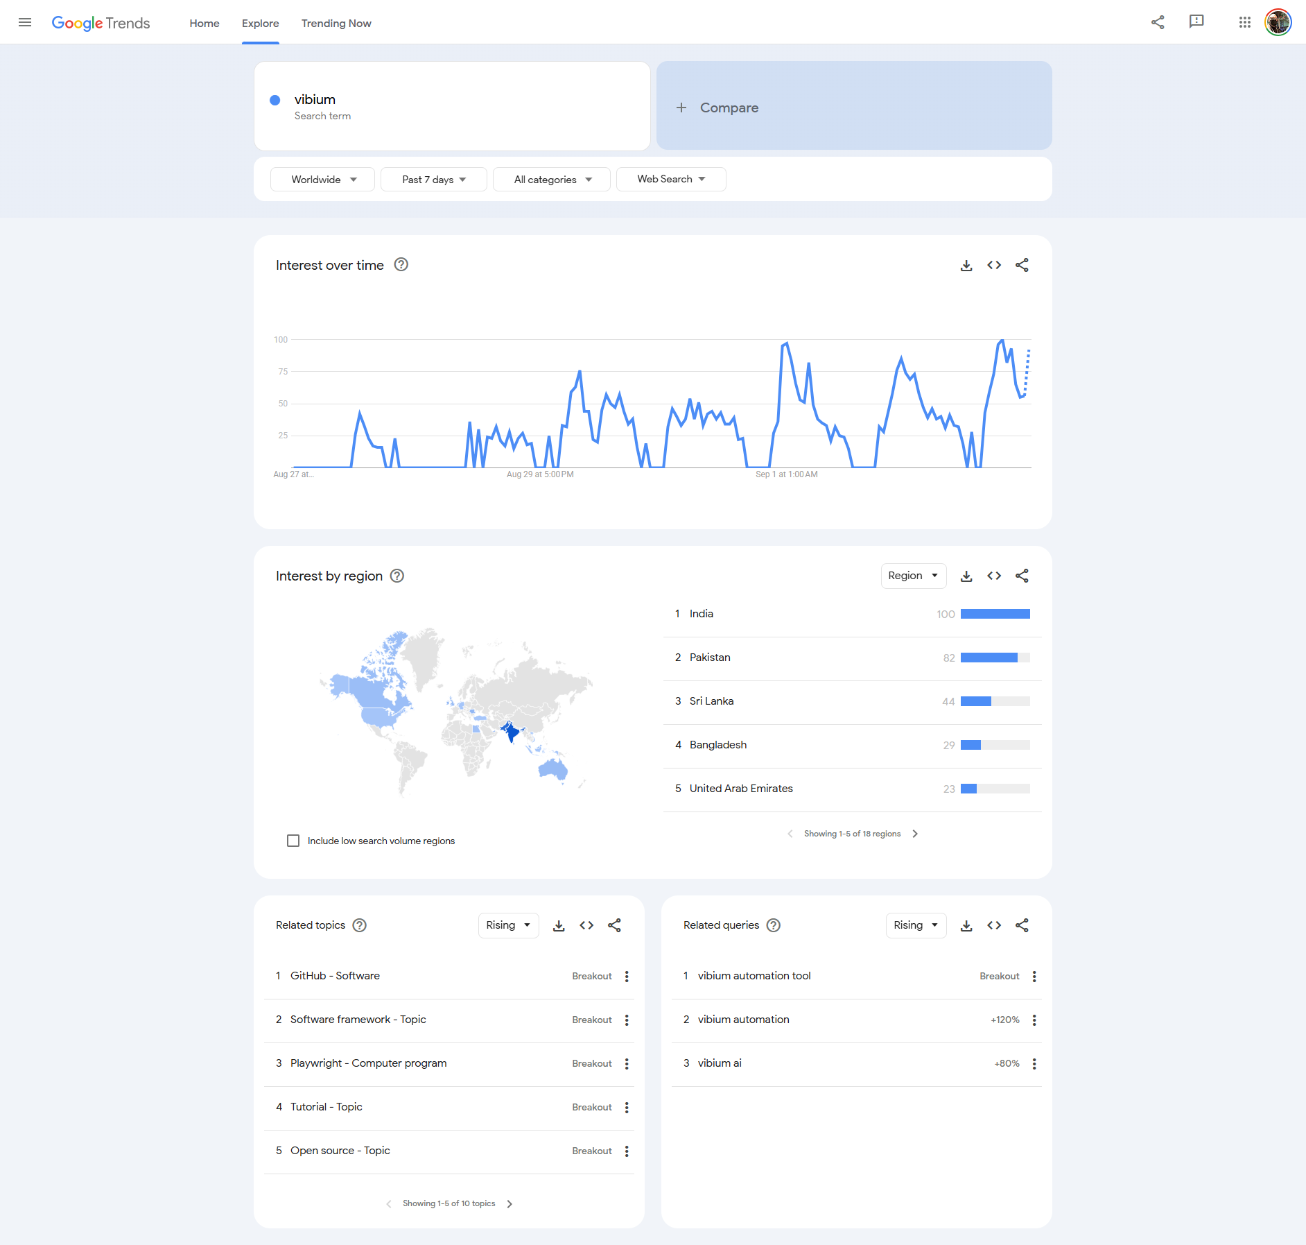The image size is (1306, 1245).
Task: Change the Related topics Rising dropdown
Action: pos(508,926)
